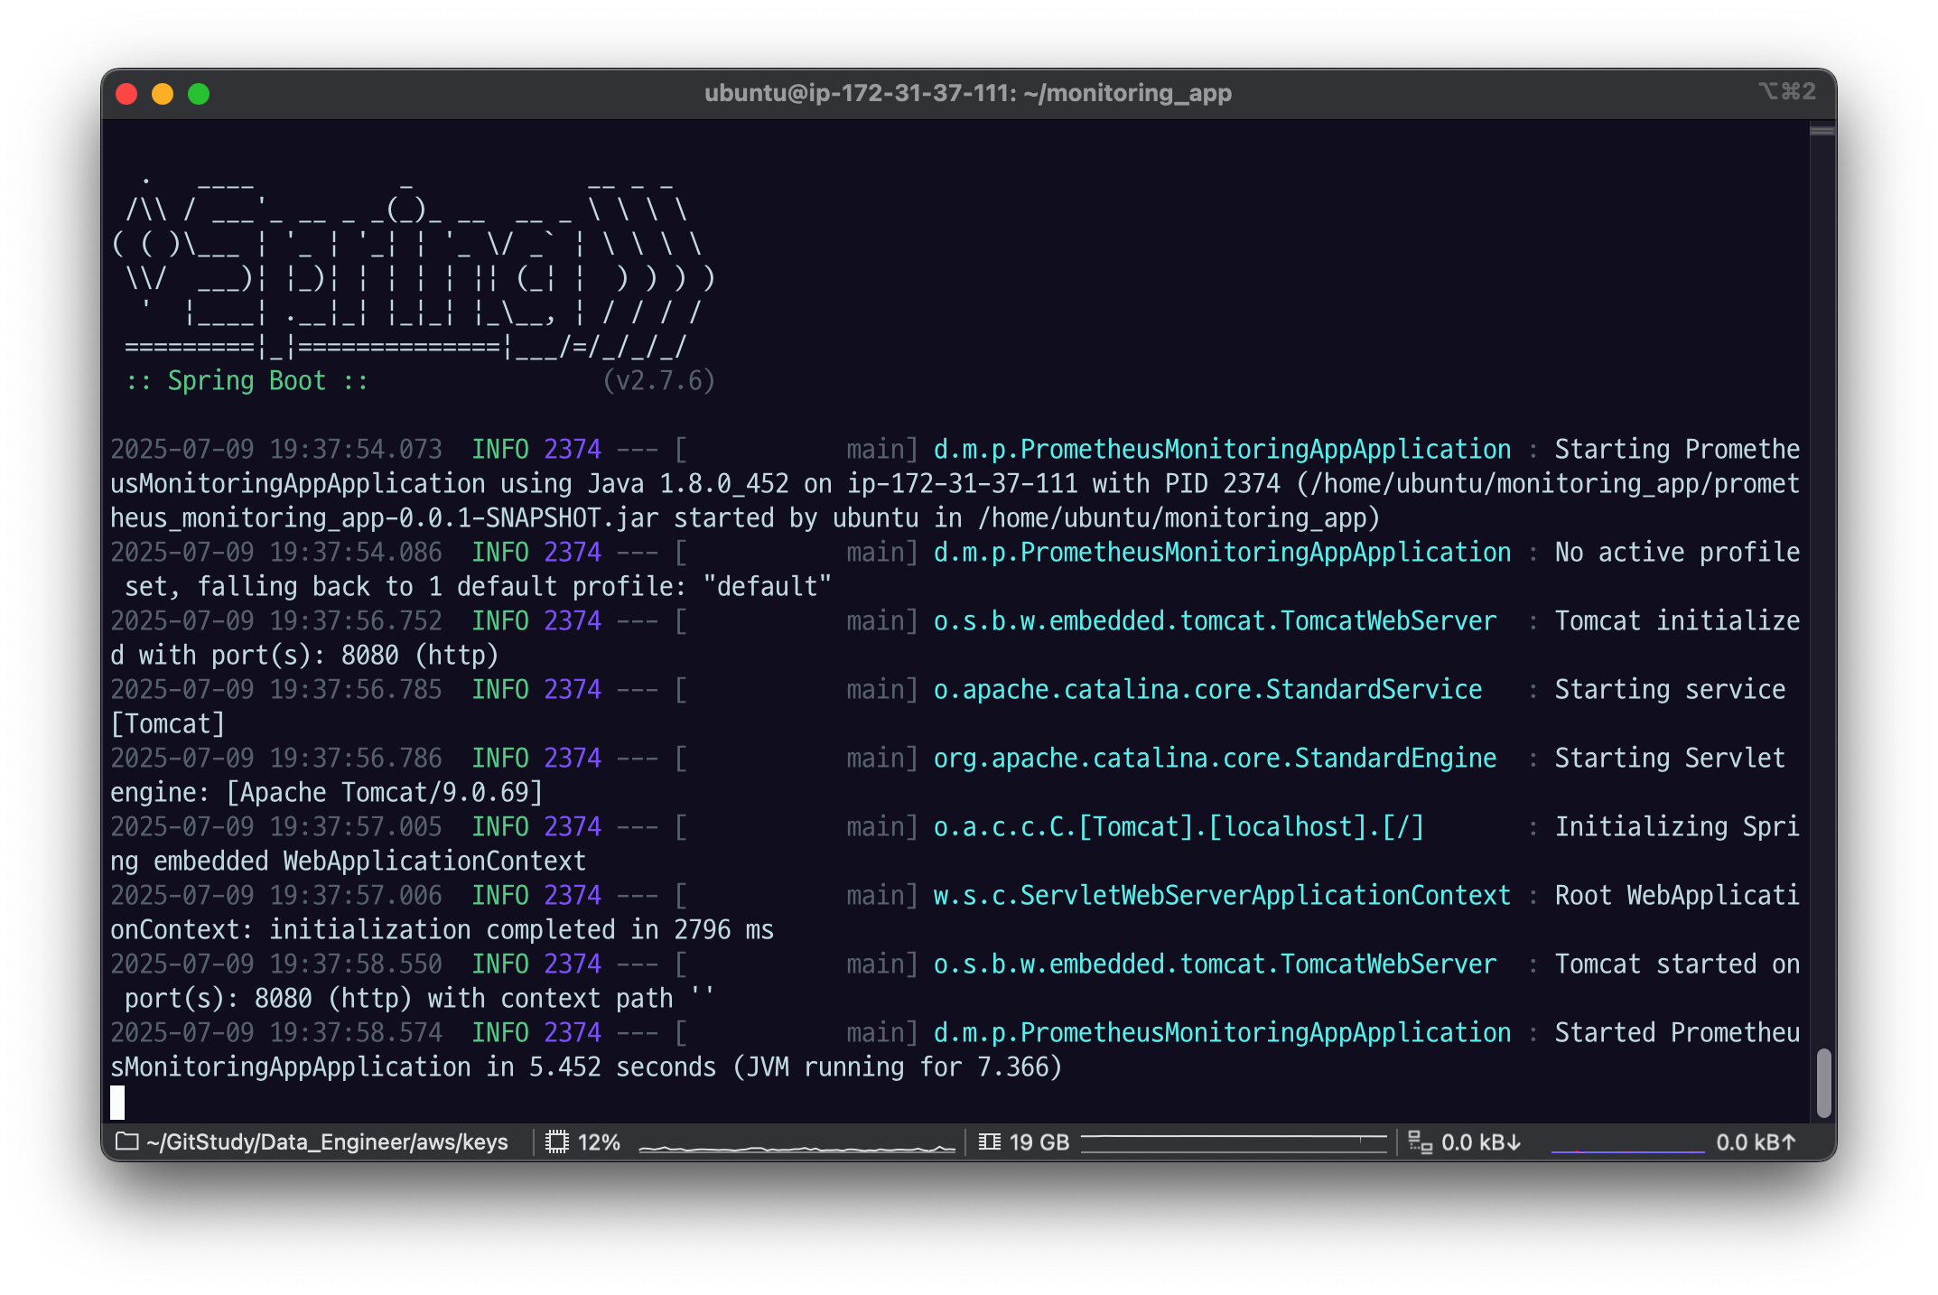Image resolution: width=1938 pixels, height=1295 pixels.
Task: Click the download arrow next to 0.0 kB
Action: point(1514,1142)
